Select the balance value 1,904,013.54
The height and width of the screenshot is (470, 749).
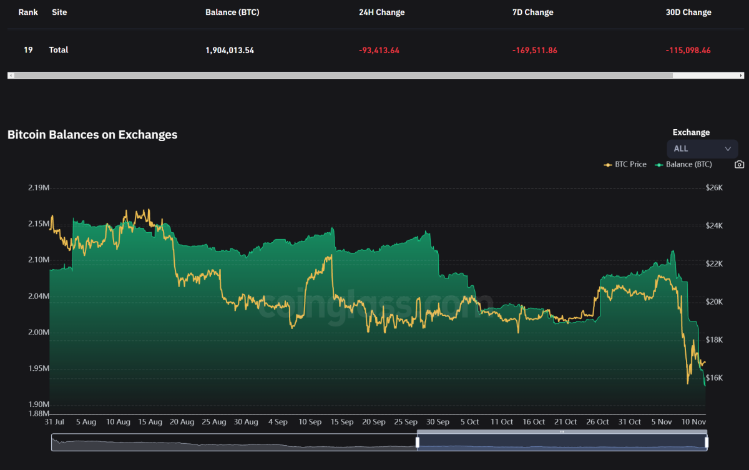click(230, 51)
